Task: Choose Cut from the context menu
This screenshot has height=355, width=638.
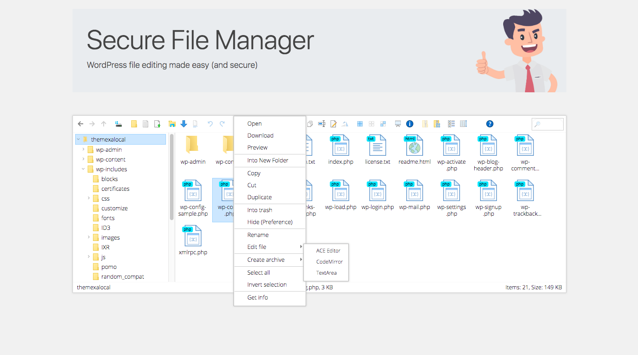Action: [x=270, y=185]
